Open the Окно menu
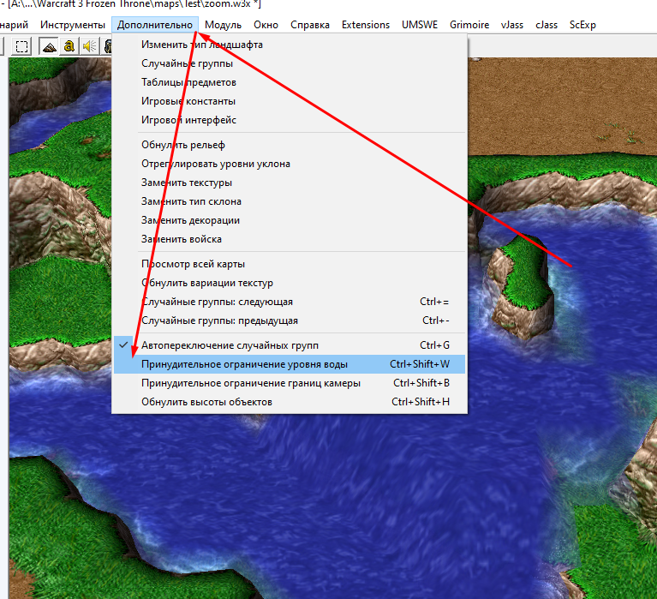657x599 pixels. (266, 25)
